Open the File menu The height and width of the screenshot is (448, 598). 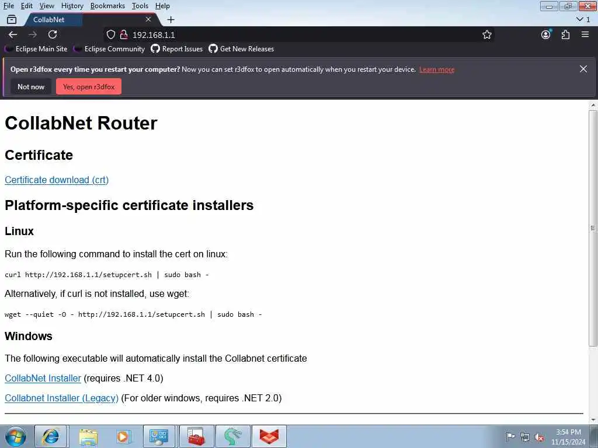(8, 6)
